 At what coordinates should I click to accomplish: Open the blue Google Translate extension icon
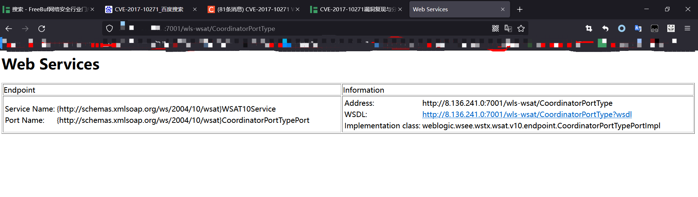click(638, 28)
